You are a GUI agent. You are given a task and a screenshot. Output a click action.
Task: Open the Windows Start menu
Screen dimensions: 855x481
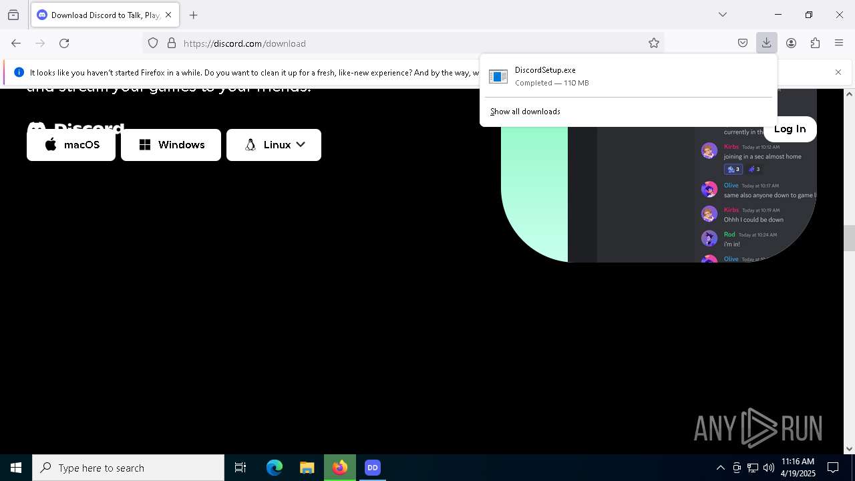pos(16,468)
